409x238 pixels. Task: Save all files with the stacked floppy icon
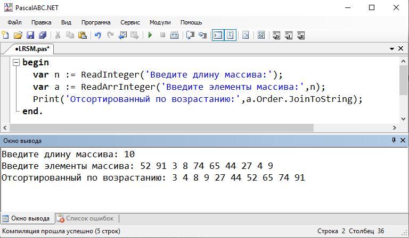(43, 35)
